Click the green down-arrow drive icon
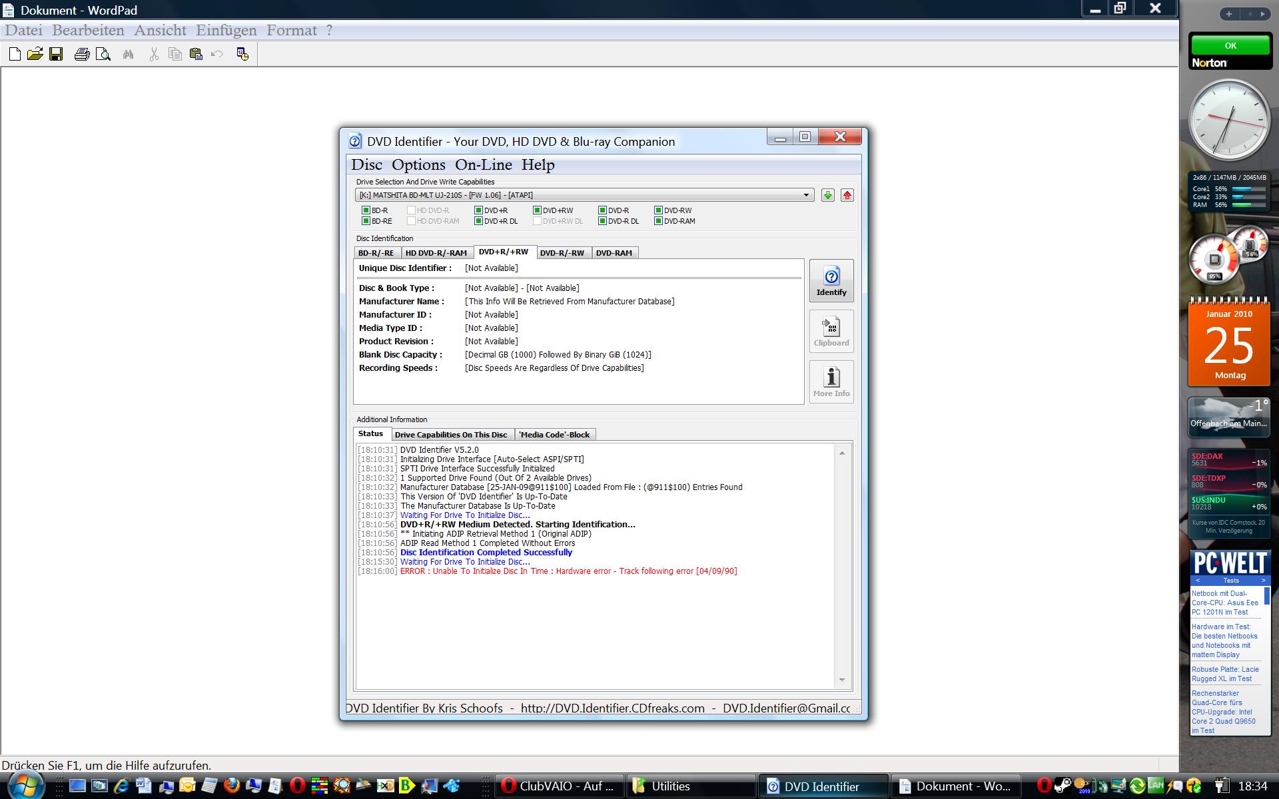This screenshot has height=799, width=1279. coord(827,195)
